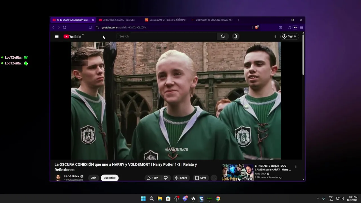Open File Explorer from the taskbar
The width and height of the screenshot is (361, 203).
tap(160, 198)
